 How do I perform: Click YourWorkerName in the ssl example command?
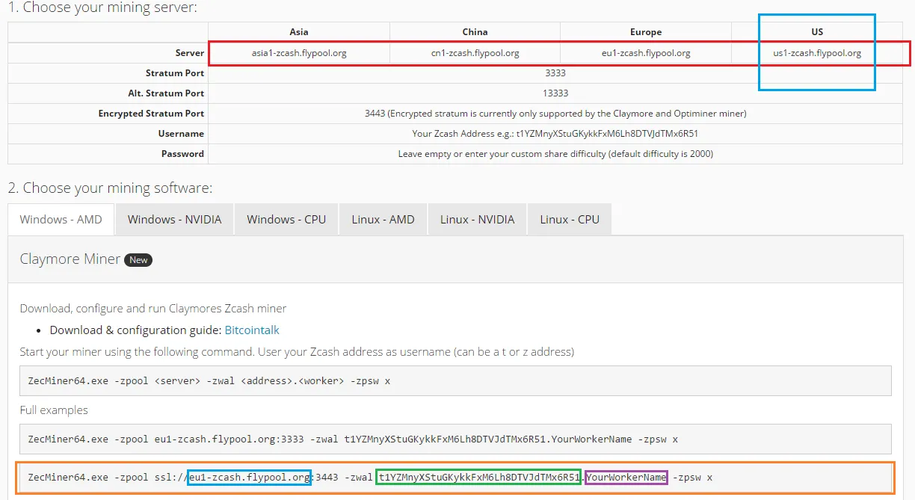(x=626, y=478)
